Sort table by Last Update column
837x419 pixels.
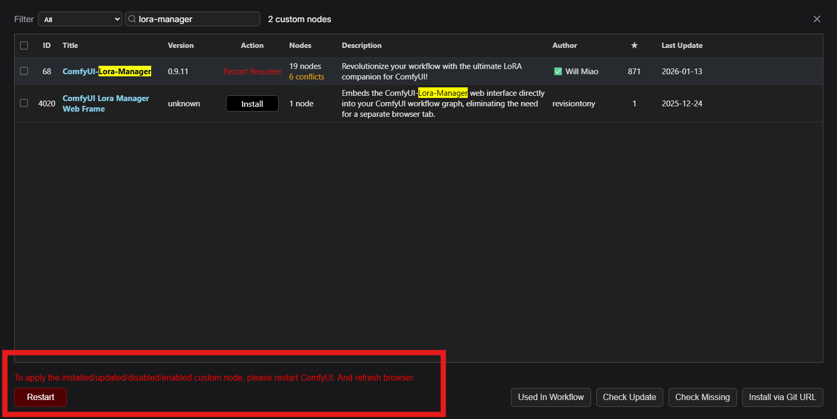pyautogui.click(x=682, y=45)
